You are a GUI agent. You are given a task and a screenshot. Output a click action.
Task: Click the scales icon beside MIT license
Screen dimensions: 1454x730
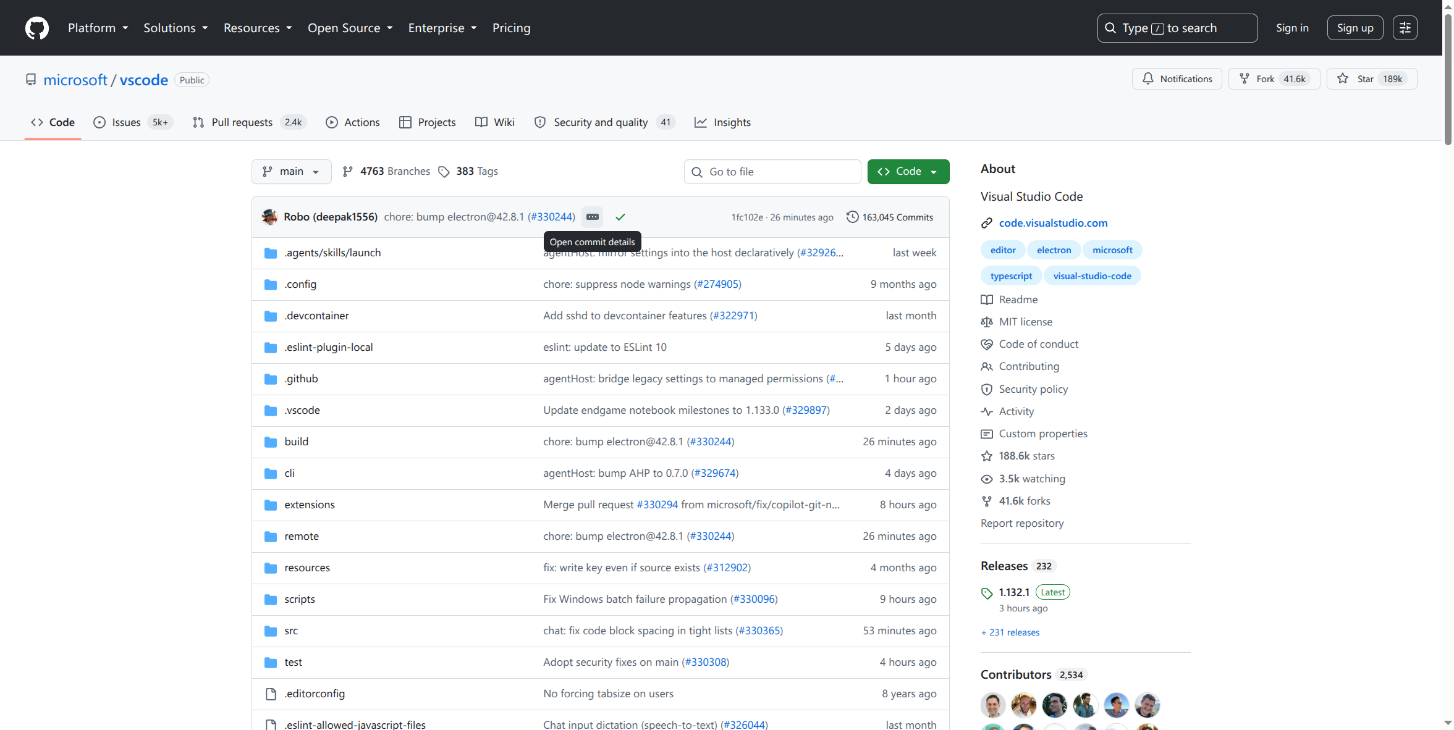[987, 322]
